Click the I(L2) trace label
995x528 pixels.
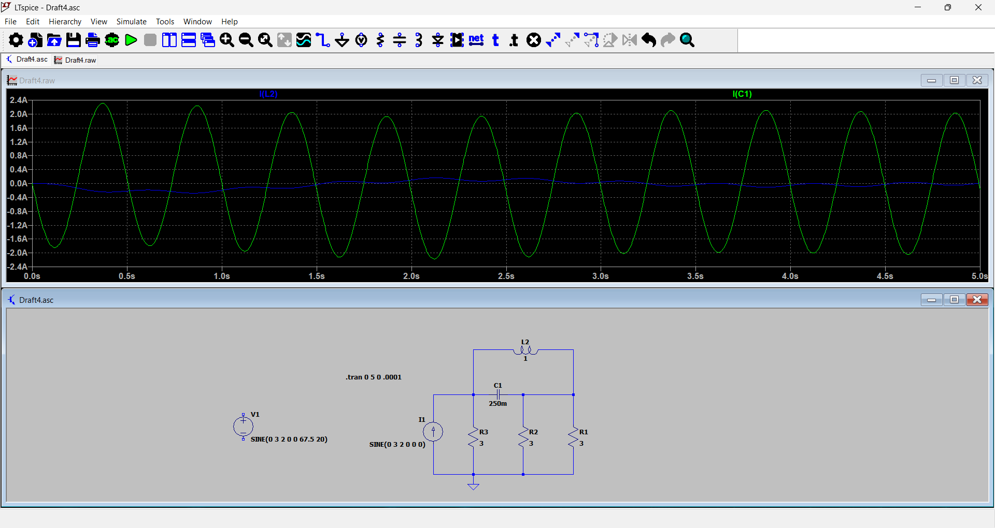268,94
